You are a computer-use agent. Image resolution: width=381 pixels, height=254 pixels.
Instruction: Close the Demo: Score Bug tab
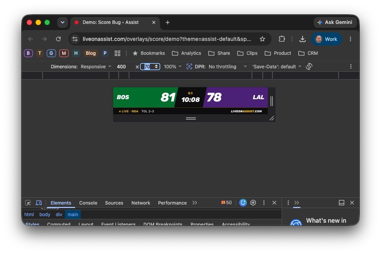153,22
